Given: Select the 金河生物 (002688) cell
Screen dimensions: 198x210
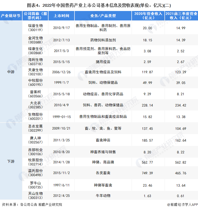Looking at the screenshot, I should (x=35, y=40).
